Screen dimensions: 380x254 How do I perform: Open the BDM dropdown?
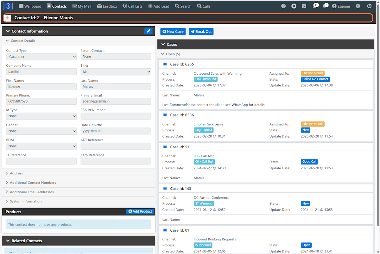click(x=41, y=146)
